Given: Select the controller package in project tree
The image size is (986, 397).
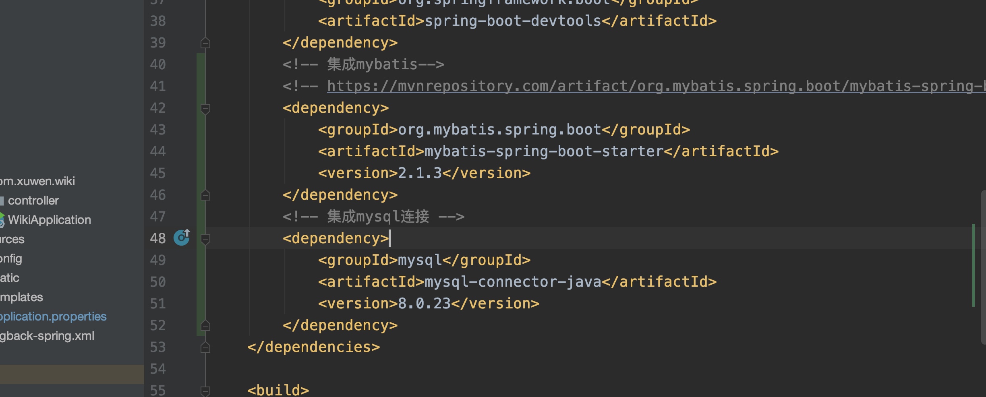Looking at the screenshot, I should pos(33,201).
